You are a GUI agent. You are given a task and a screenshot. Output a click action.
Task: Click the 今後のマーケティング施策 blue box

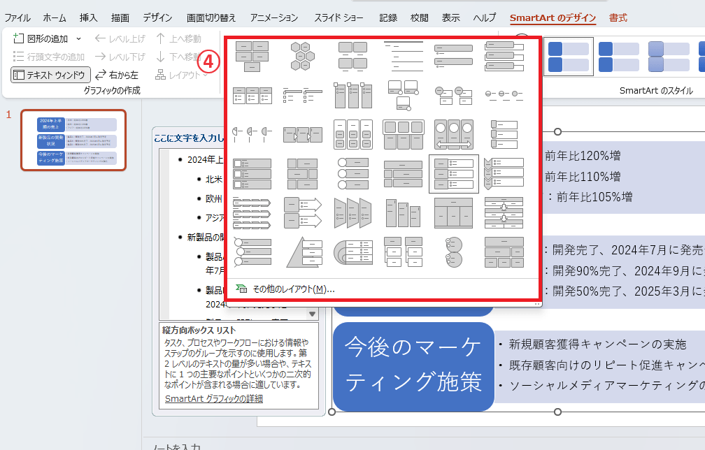pos(413,366)
